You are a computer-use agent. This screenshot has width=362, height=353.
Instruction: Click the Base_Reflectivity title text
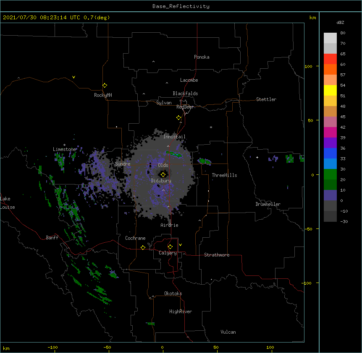[x=181, y=6]
